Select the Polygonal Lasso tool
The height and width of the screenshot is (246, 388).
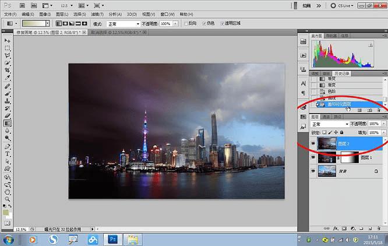tap(8, 55)
